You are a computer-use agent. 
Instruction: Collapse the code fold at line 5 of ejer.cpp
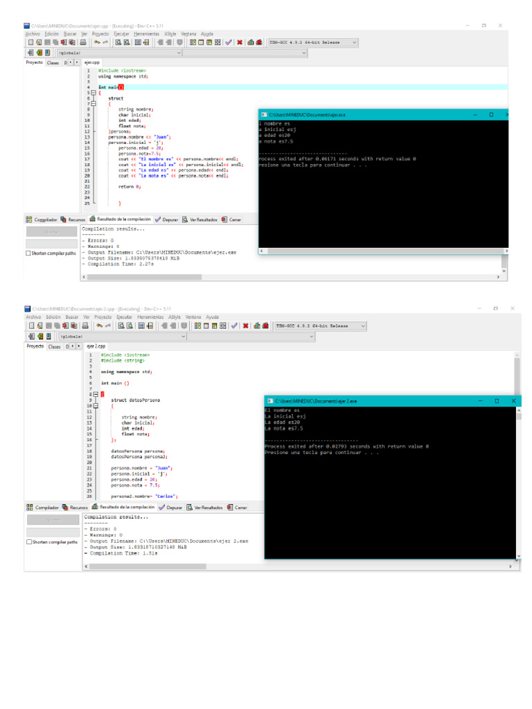click(x=93, y=93)
